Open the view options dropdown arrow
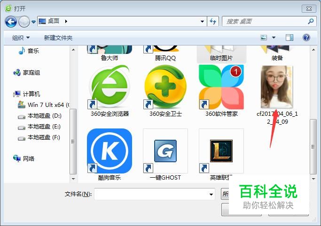The height and width of the screenshot is (226, 321). [x=274, y=38]
